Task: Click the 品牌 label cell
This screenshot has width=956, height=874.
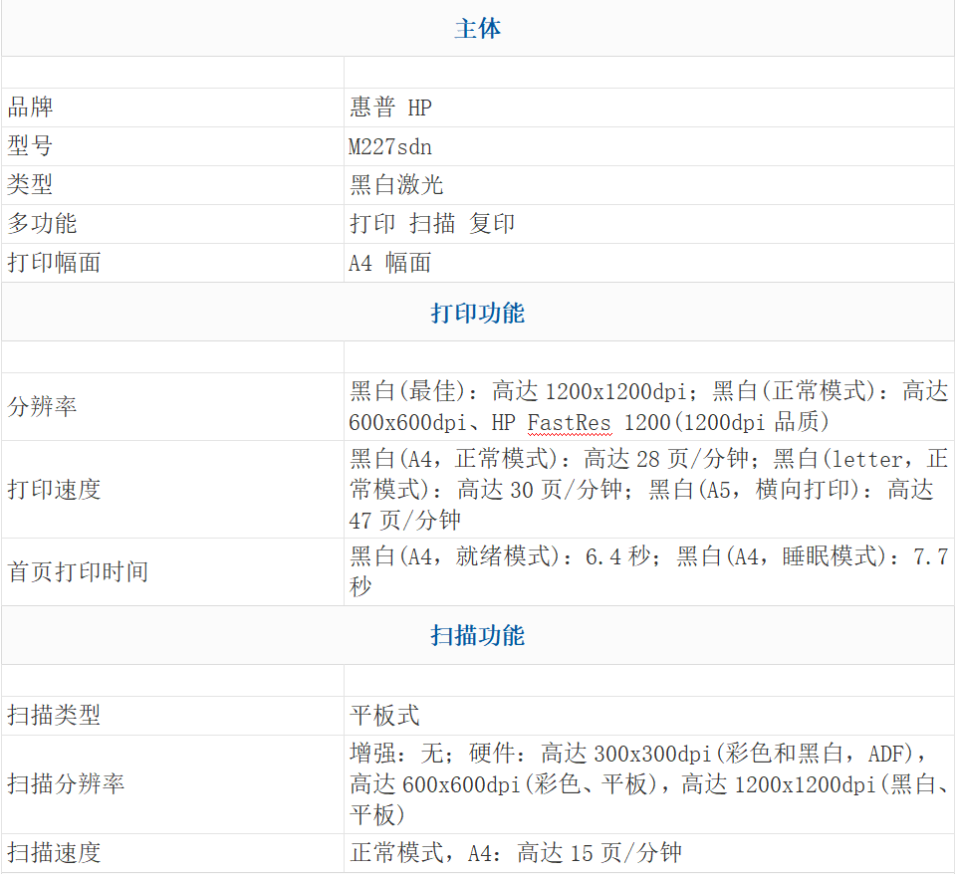Action: pyautogui.click(x=31, y=108)
